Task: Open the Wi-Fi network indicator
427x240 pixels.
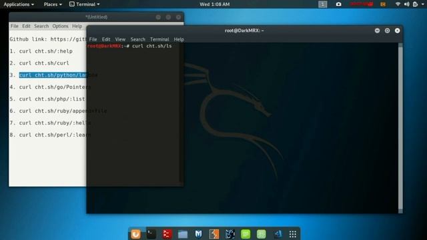Action: (x=398, y=4)
